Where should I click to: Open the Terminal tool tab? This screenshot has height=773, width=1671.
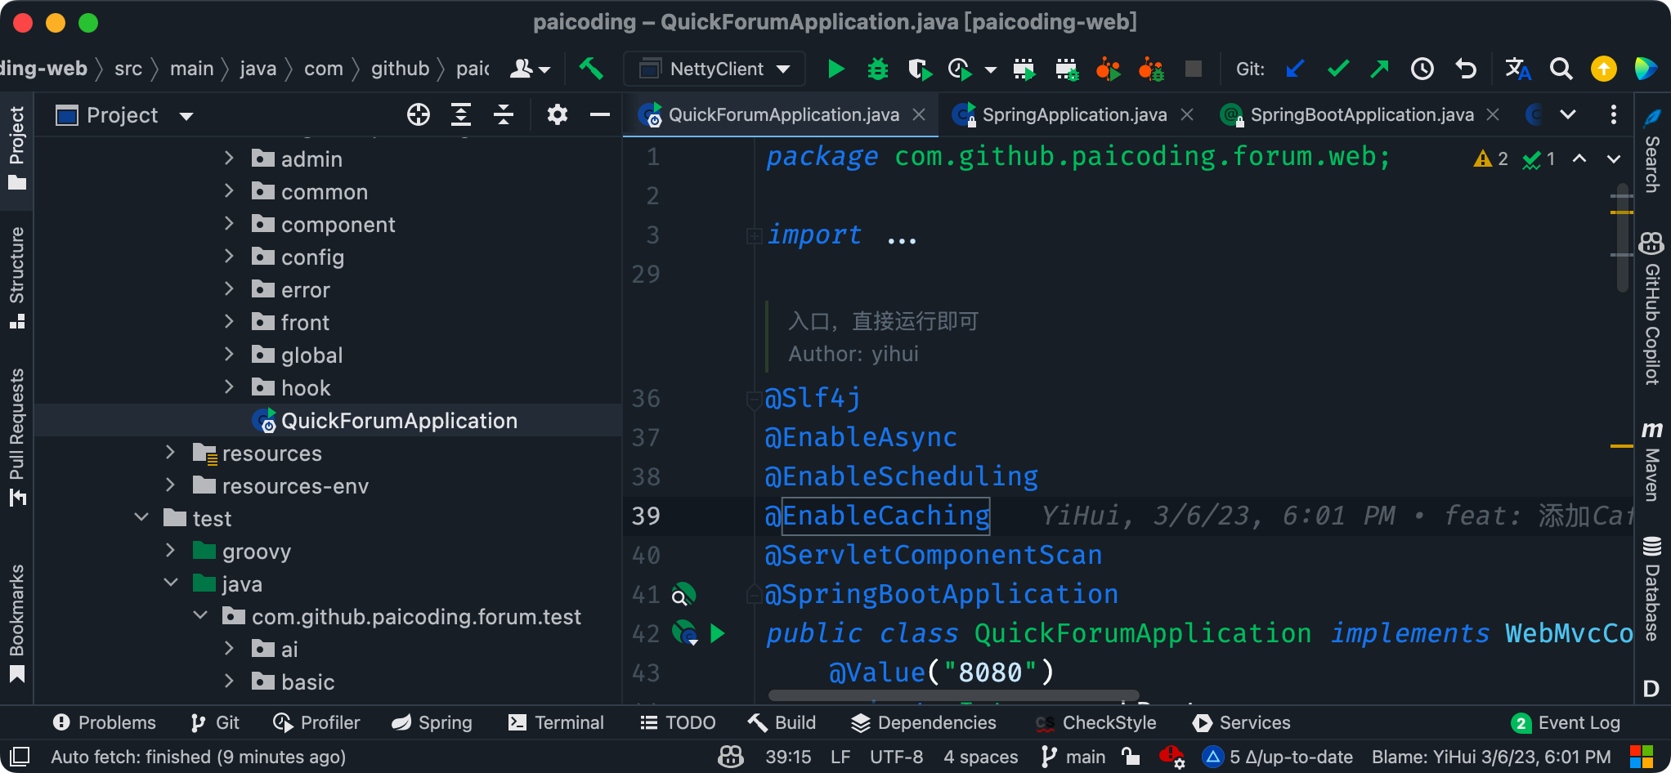556,722
